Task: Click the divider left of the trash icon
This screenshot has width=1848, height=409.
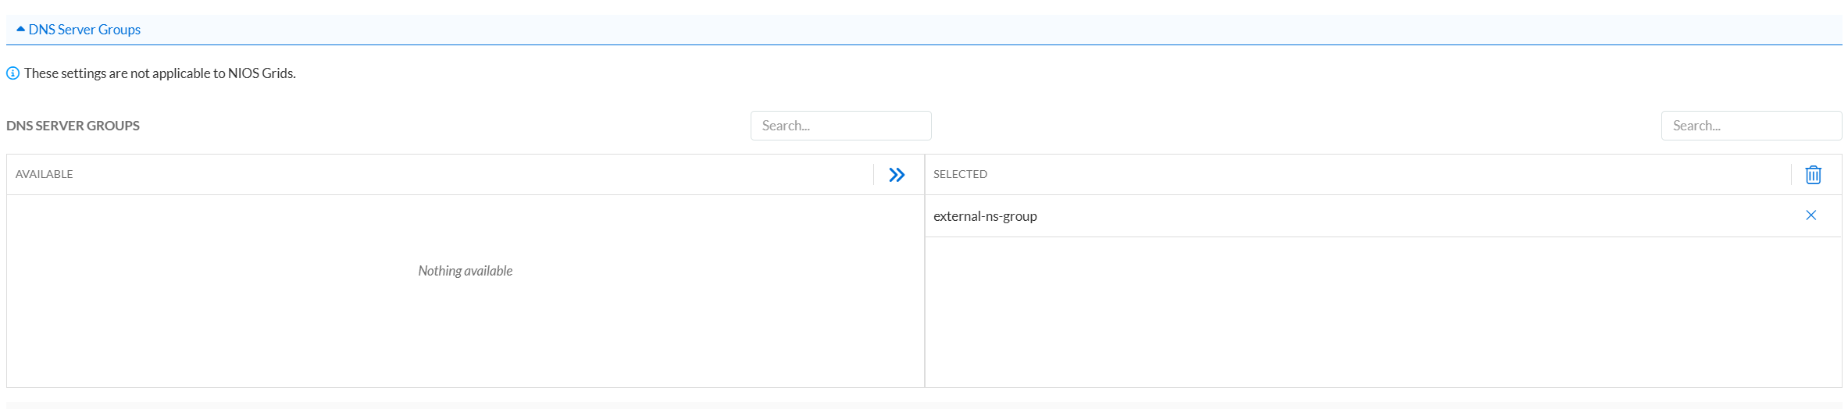Action: [1791, 175]
